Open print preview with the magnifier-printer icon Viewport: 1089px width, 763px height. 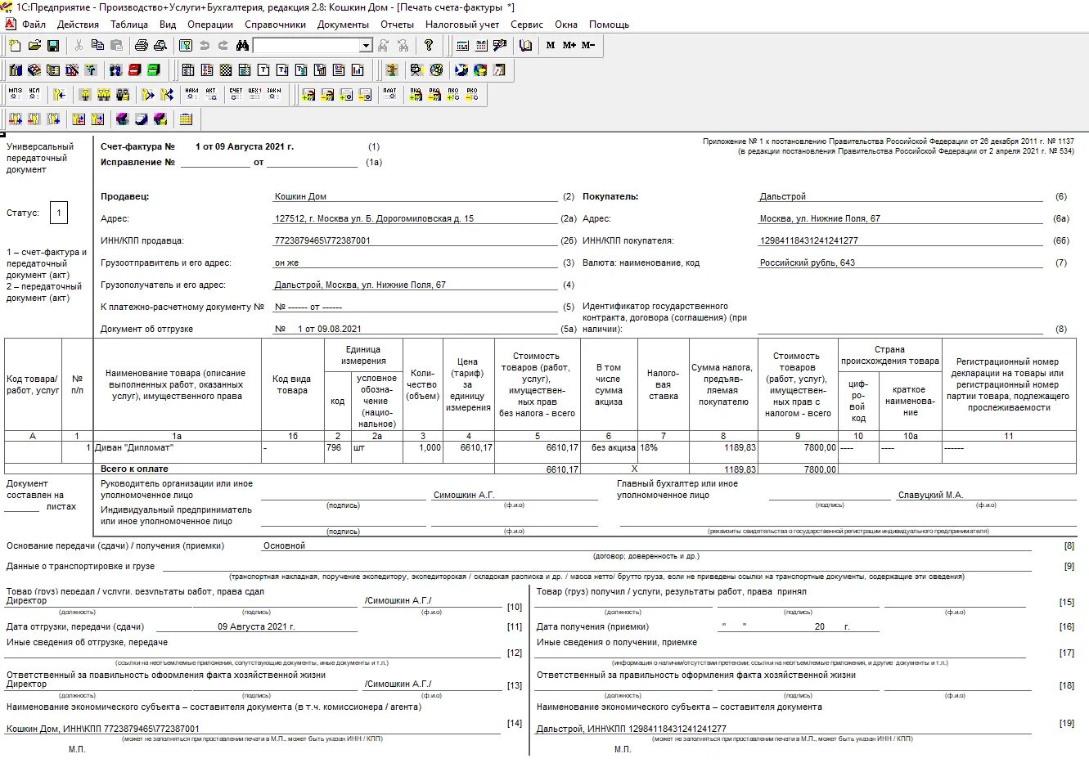(160, 46)
